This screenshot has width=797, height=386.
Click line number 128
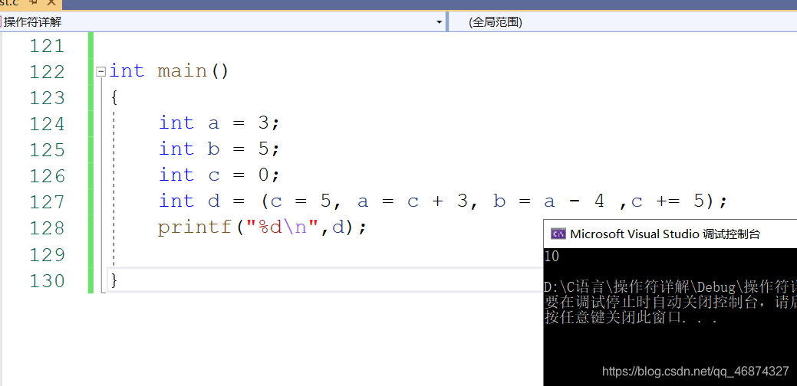point(47,228)
